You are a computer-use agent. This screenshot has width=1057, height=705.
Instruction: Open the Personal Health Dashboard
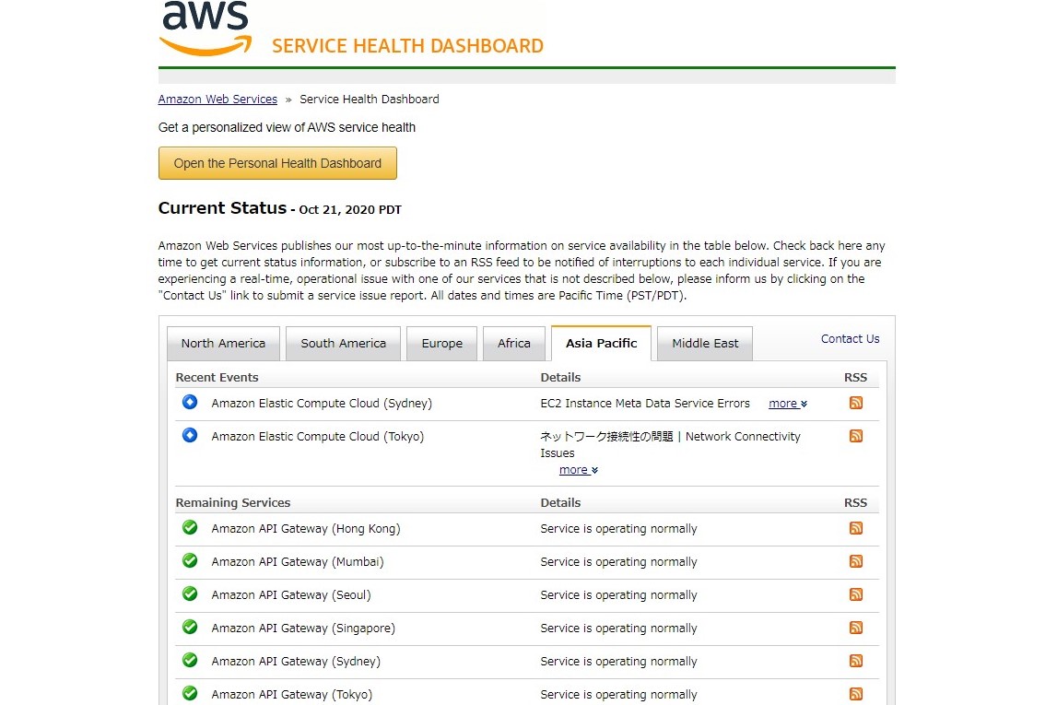click(277, 163)
